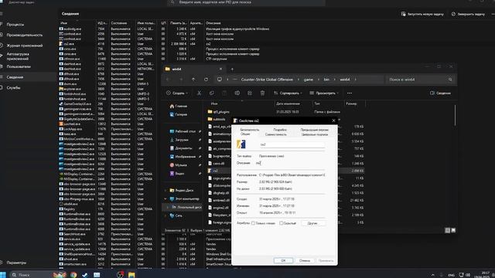Select the game breadcrumb in address bar

click(309, 80)
